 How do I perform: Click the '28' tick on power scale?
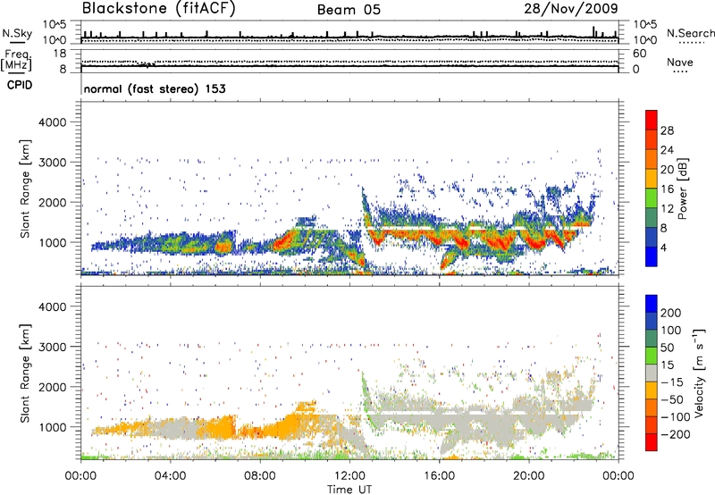pos(667,130)
